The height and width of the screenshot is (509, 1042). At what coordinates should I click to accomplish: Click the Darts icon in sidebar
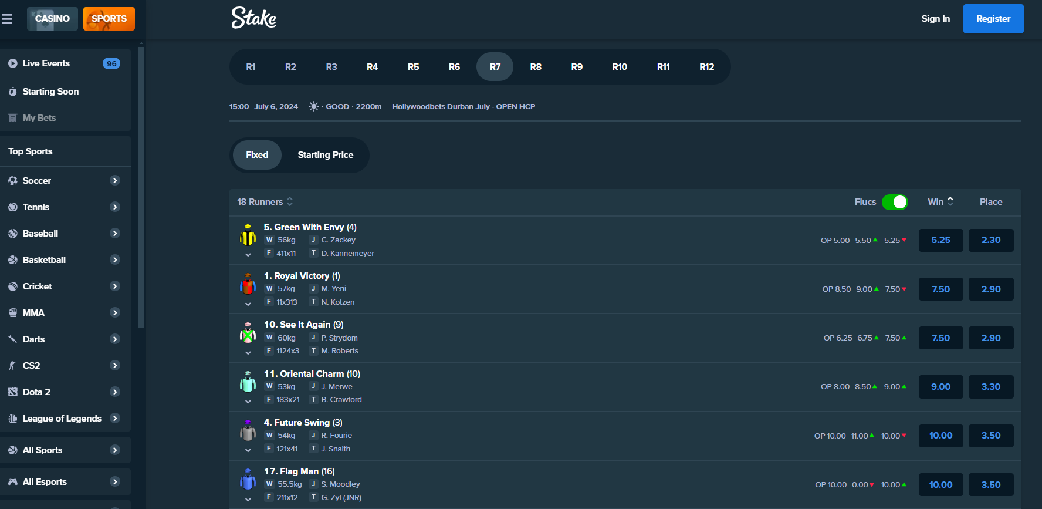(x=13, y=339)
